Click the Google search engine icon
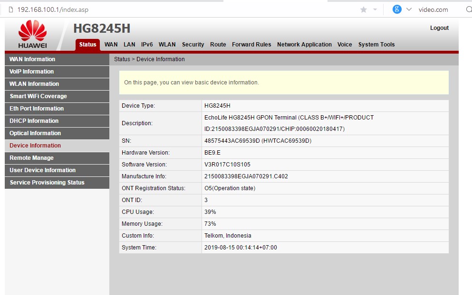This screenshot has width=472, height=295. pyautogui.click(x=397, y=9)
